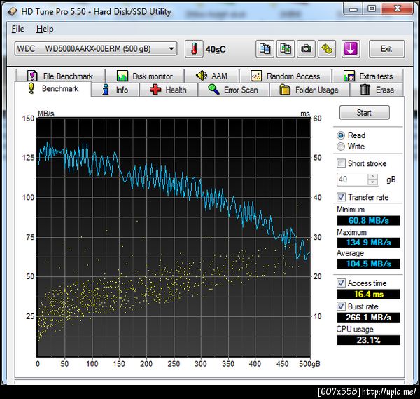Click the copy text to clipboard icon

tap(265, 48)
